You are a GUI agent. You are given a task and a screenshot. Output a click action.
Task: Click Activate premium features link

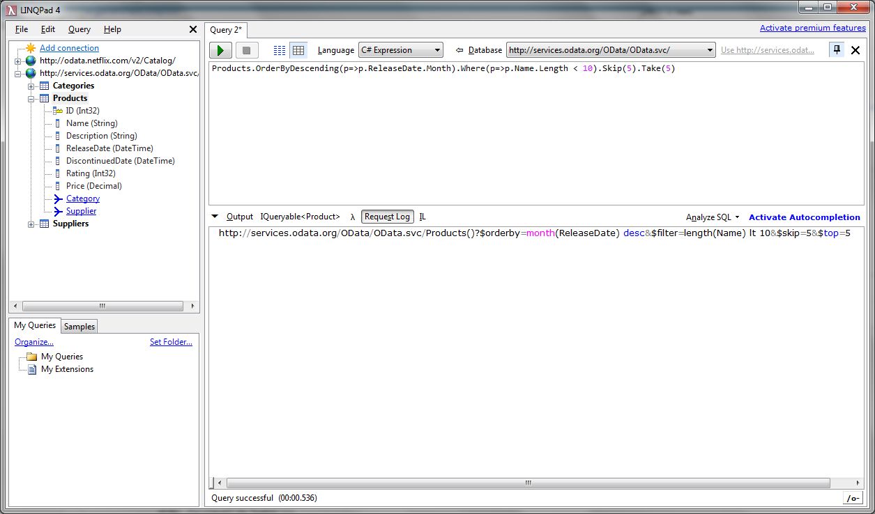(813, 28)
